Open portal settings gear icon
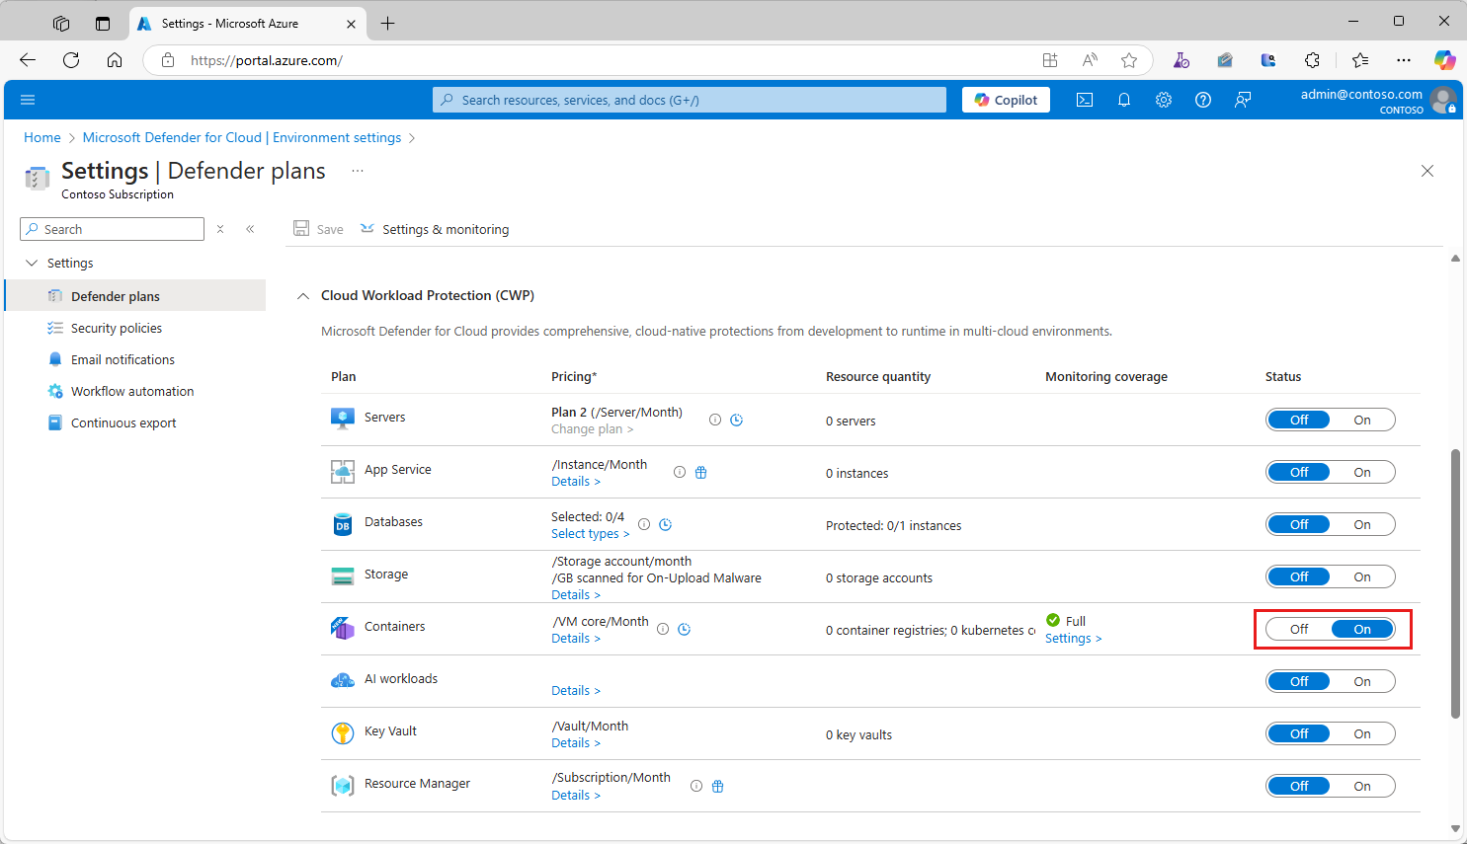Image resolution: width=1467 pixels, height=844 pixels. tap(1164, 100)
